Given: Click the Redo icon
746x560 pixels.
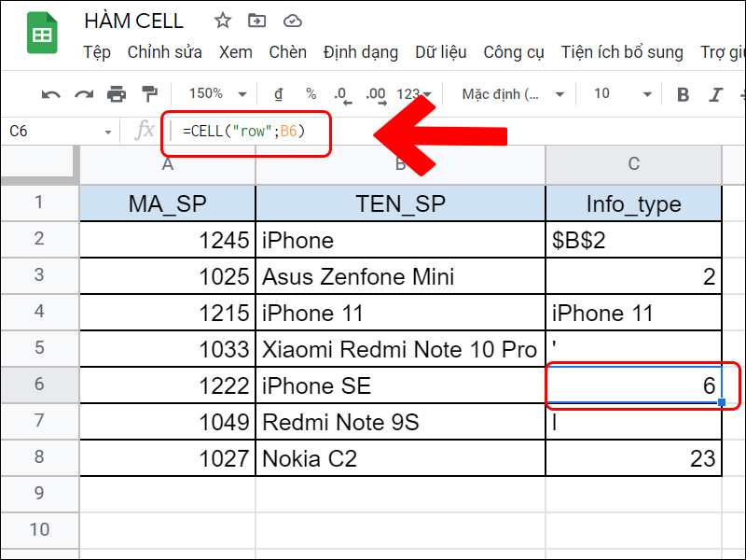Looking at the screenshot, I should (84, 93).
